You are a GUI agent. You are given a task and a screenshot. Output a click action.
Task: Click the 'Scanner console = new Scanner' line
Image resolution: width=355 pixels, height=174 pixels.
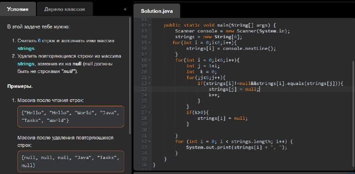pyautogui.click(x=232, y=31)
